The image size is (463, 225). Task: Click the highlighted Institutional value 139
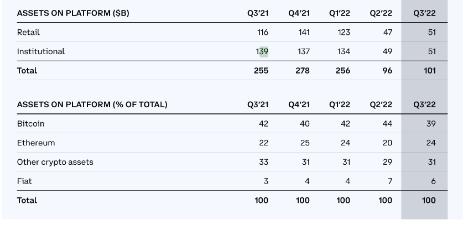click(263, 51)
